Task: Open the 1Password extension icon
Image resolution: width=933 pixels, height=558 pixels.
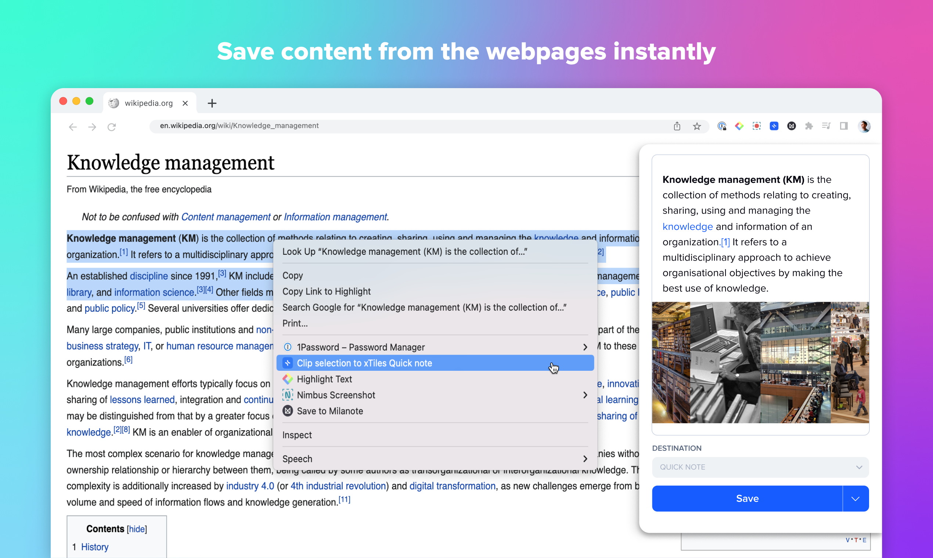Action: 721,126
